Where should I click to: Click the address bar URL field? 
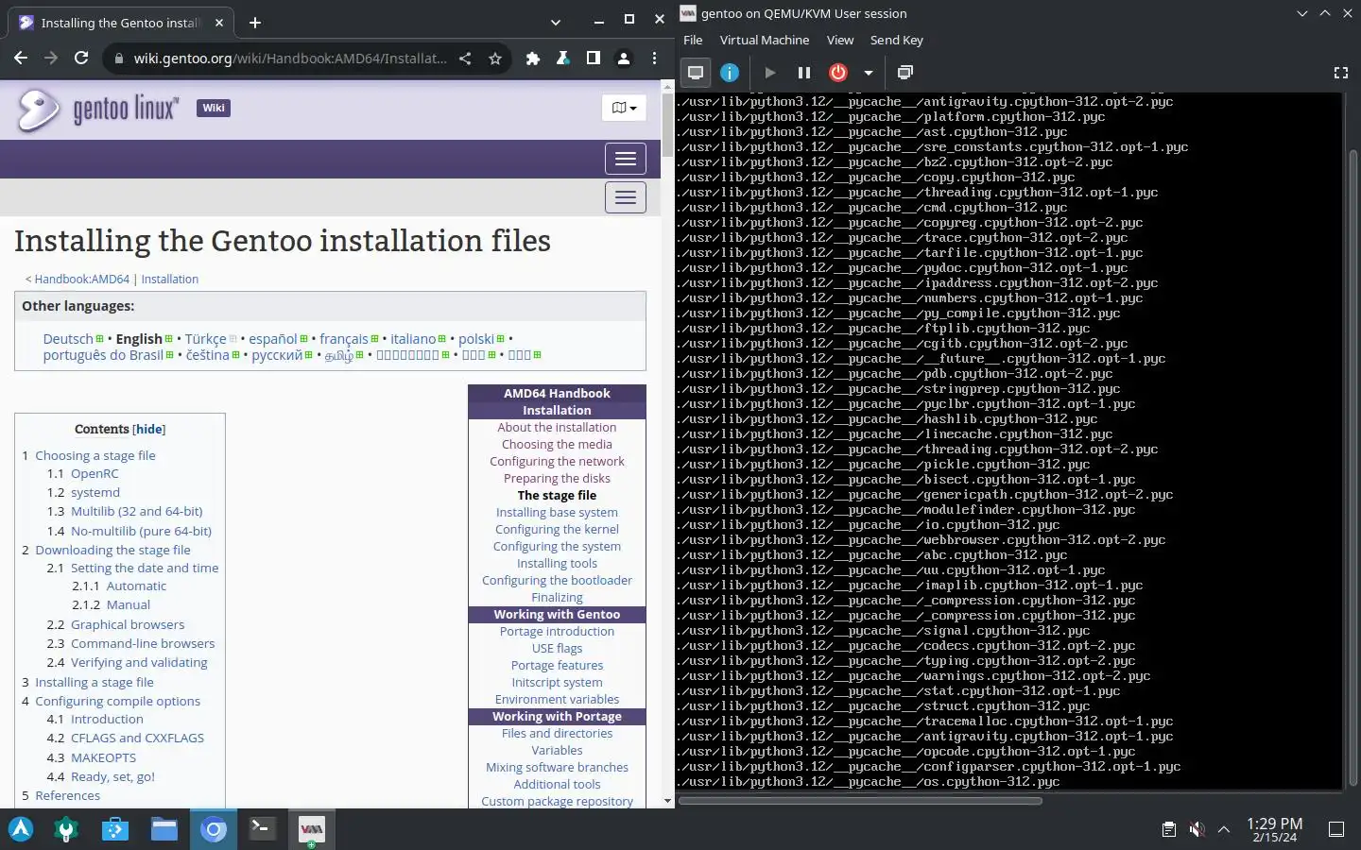pyautogui.click(x=289, y=59)
